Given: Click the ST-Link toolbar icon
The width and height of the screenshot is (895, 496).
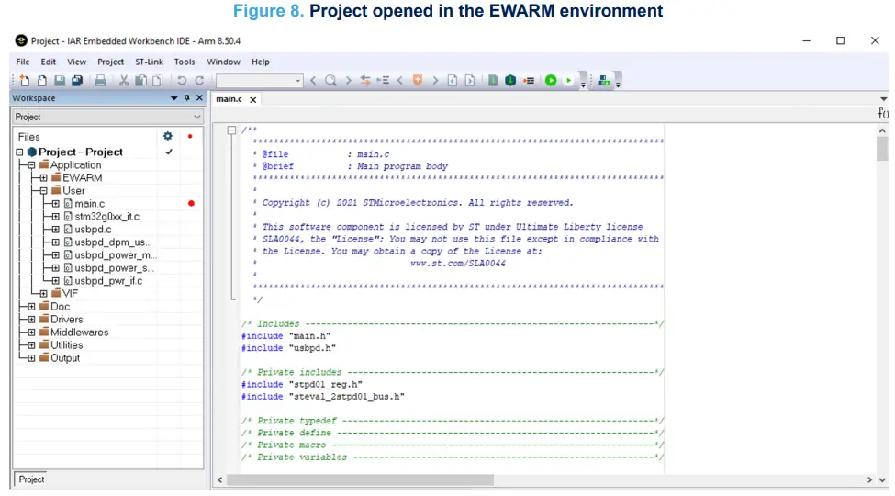Looking at the screenshot, I should [603, 81].
